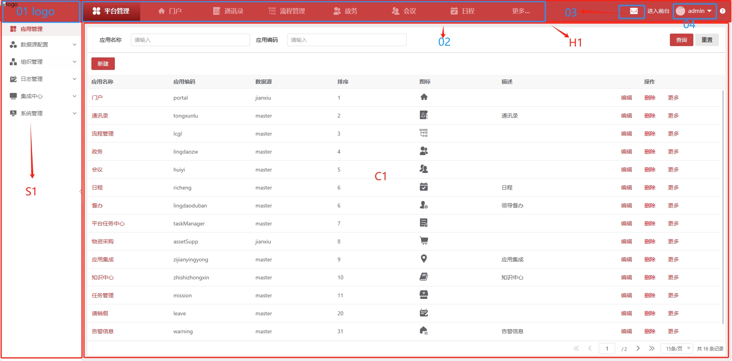Click the shopping cart icon for 物资采购

coord(424,241)
